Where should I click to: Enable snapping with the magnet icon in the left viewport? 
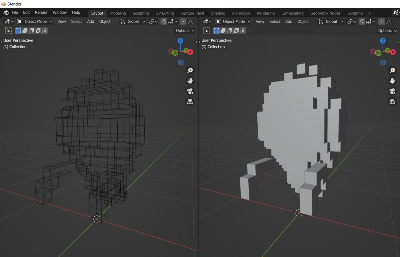pos(163,21)
